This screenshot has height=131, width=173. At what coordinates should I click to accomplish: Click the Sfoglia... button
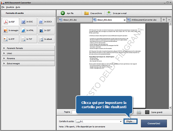[130, 121]
